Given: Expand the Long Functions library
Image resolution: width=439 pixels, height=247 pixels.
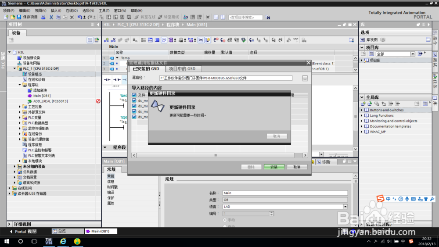Looking at the screenshot, I should coord(361,115).
